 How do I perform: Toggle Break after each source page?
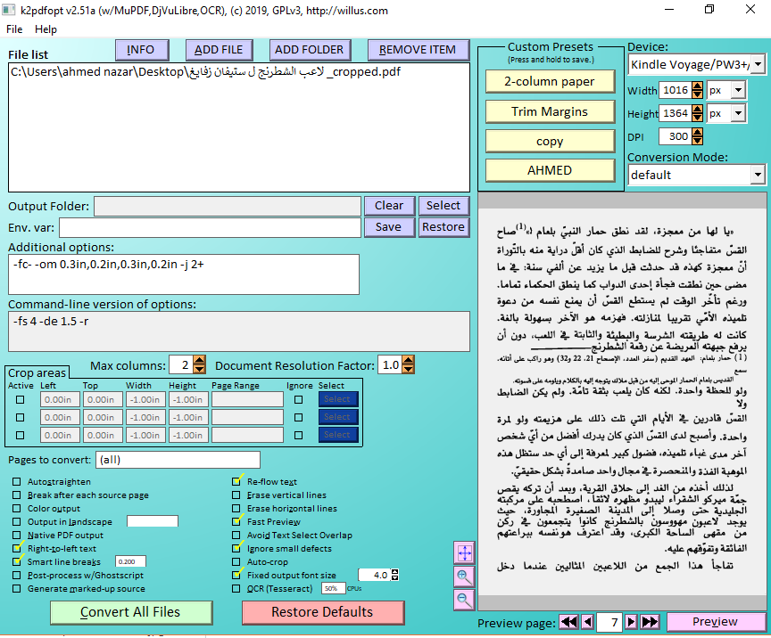17,495
